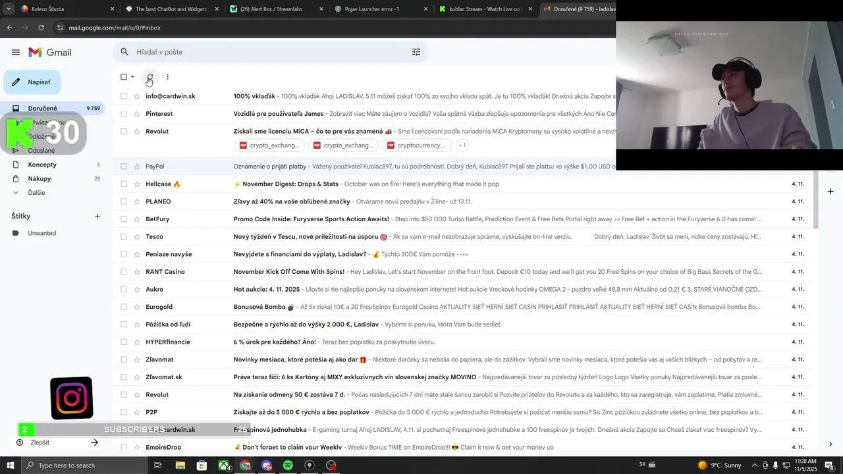The width and height of the screenshot is (843, 474).
Task: Click the weather 9°C Sunny widget
Action: 720,465
